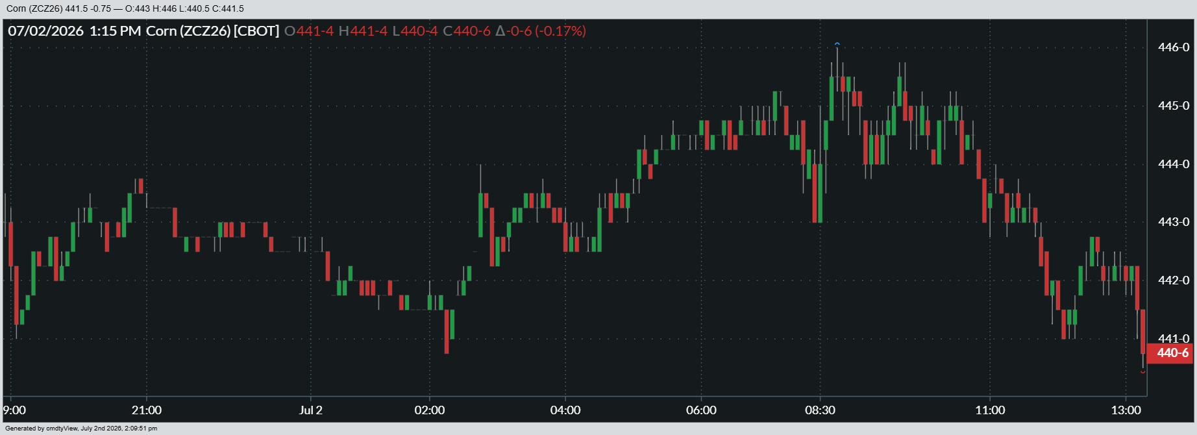The image size is (1197, 435).
Task: Click the 04:00 time axis label
Action: [x=565, y=410]
